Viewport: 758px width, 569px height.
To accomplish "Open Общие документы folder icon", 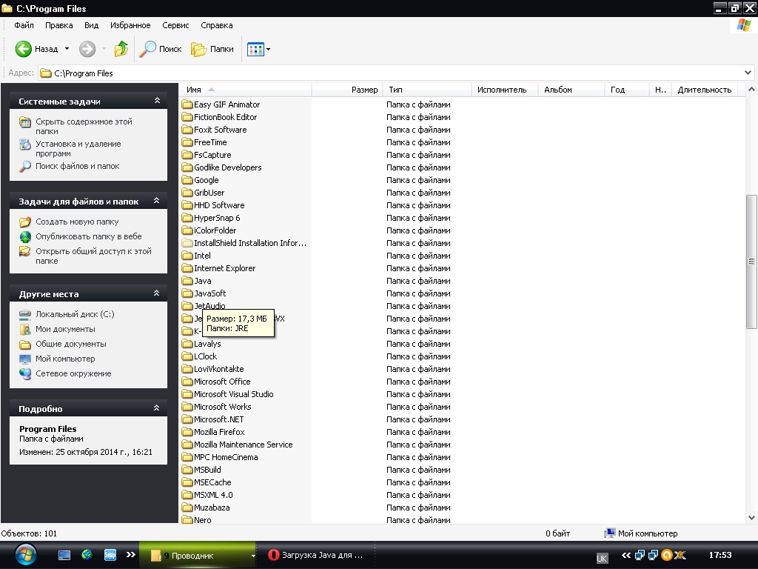I will 25,344.
